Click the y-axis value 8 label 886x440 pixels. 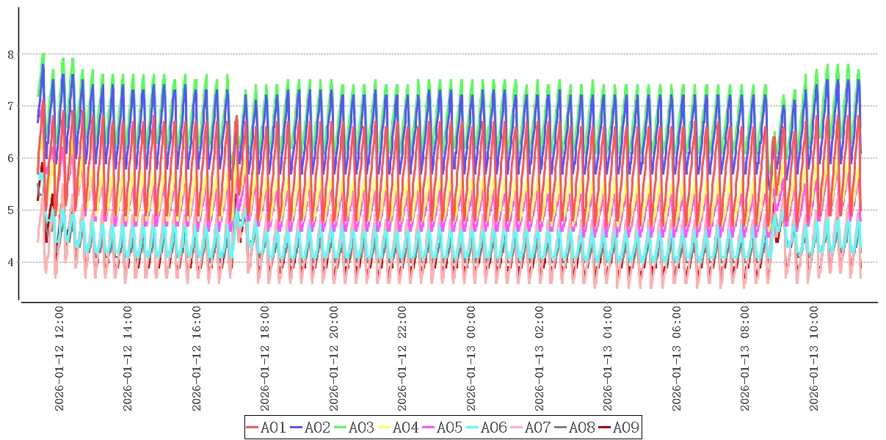tap(11, 54)
